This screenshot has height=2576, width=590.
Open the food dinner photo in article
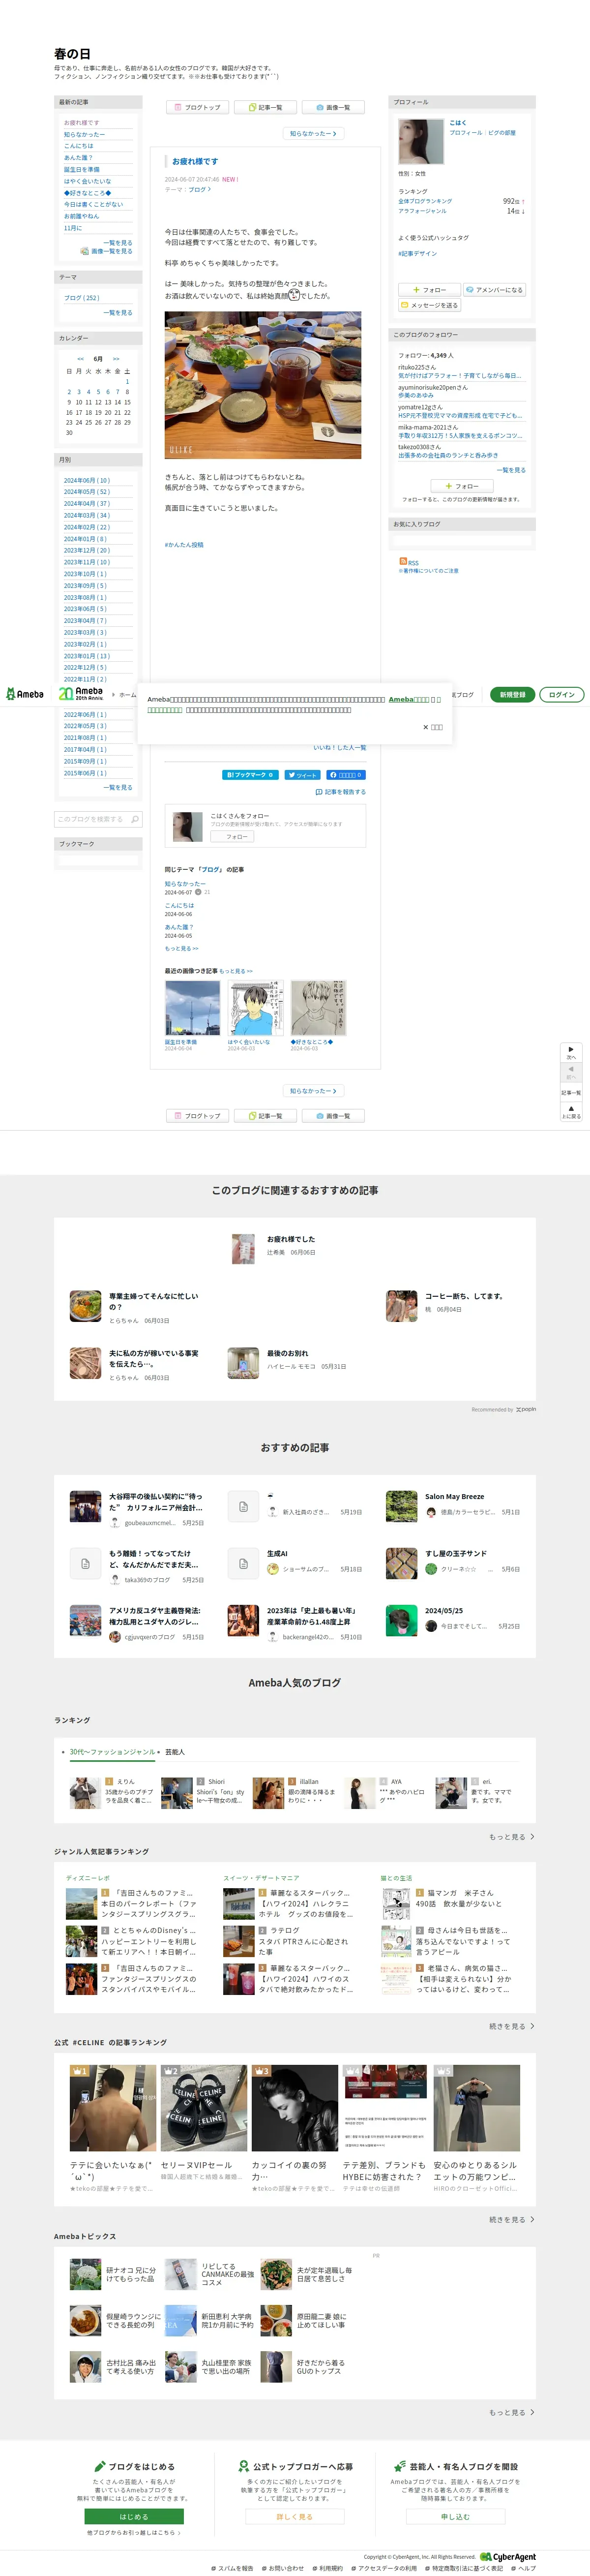coord(263,385)
